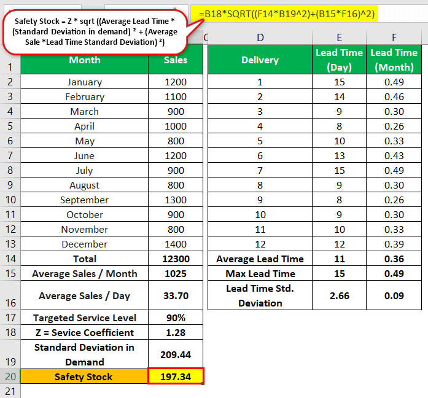Select the September cell

click(84, 200)
